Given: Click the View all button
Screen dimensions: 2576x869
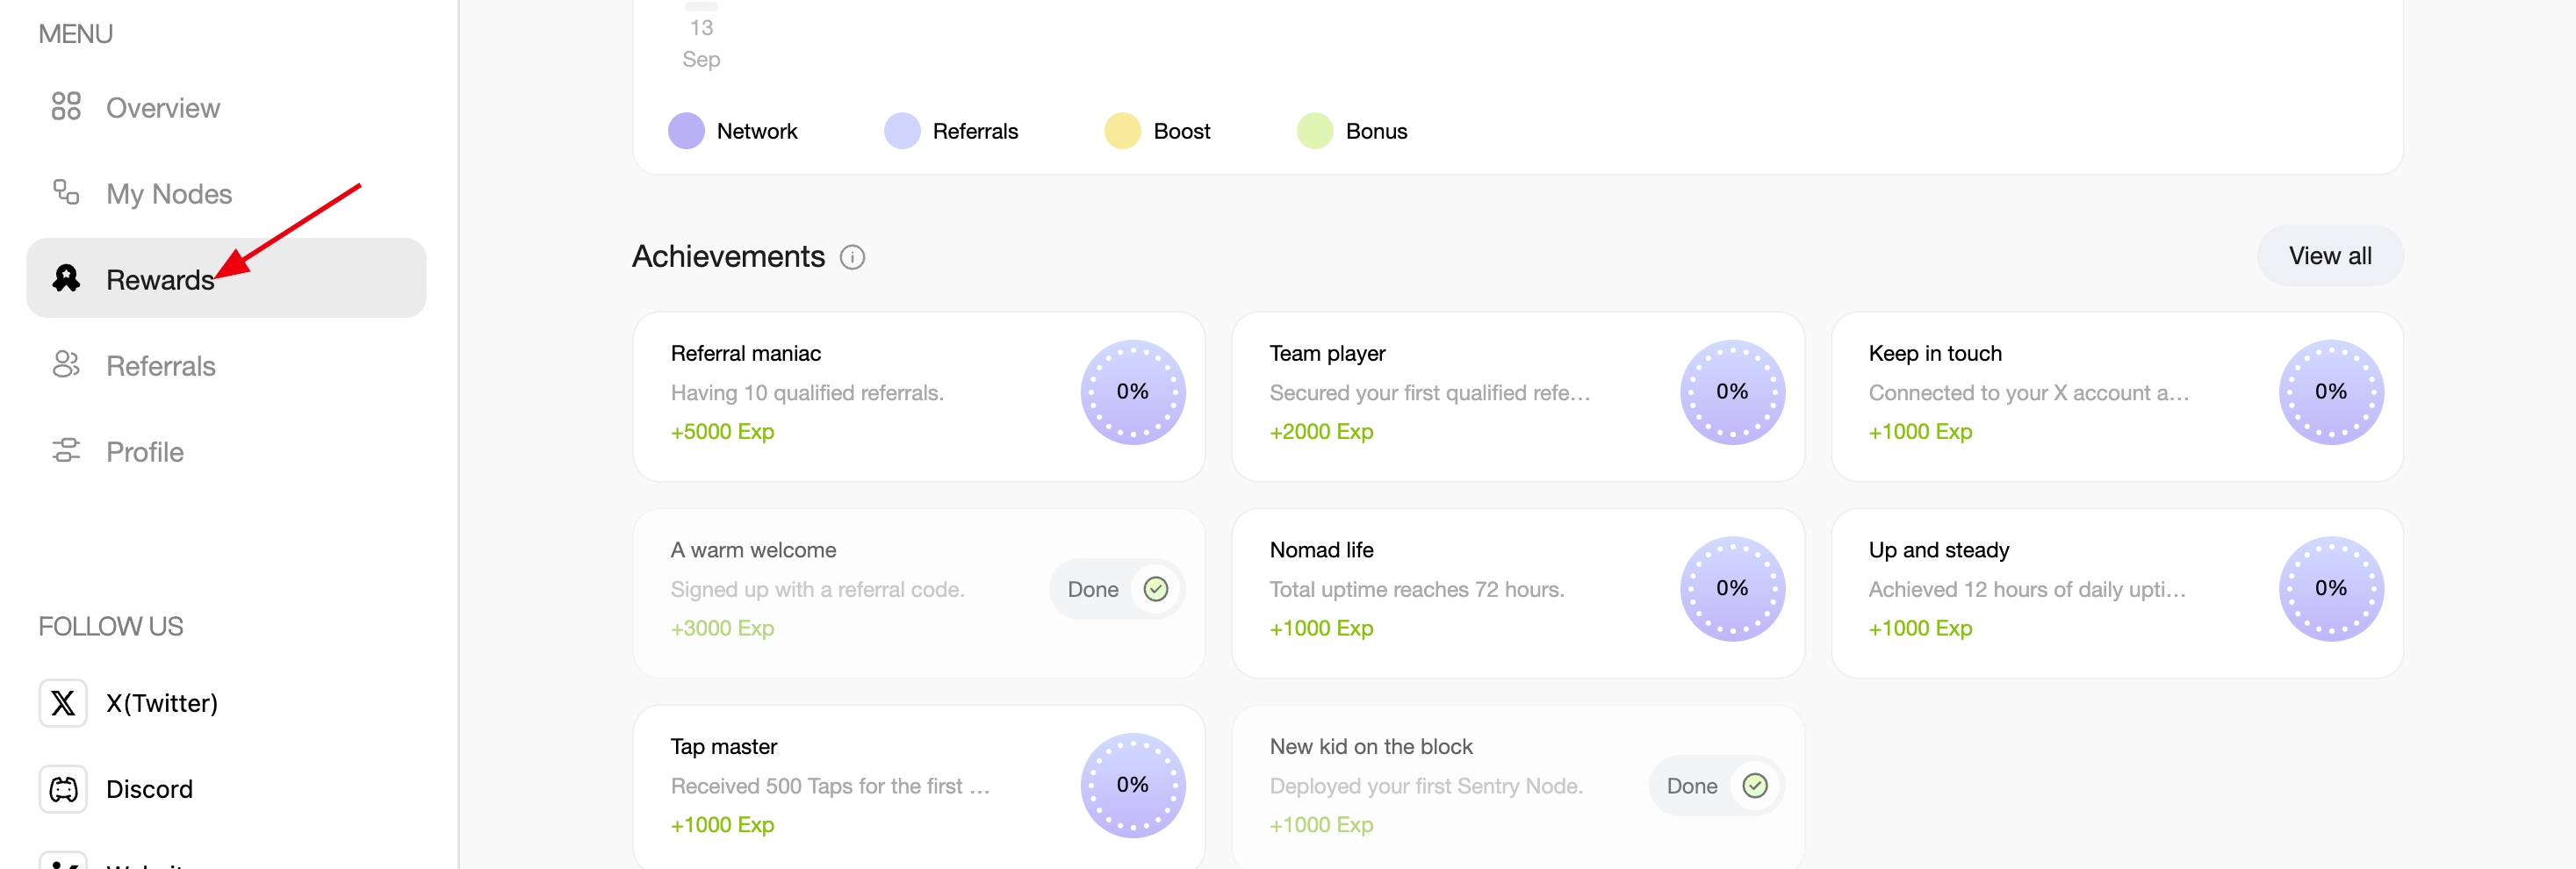Looking at the screenshot, I should [x=2329, y=256].
